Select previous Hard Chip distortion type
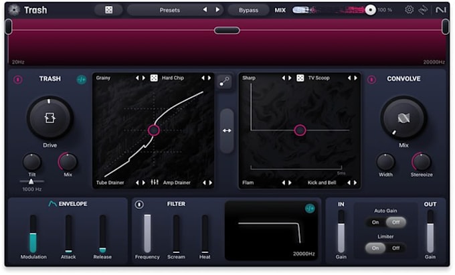 pos(203,78)
